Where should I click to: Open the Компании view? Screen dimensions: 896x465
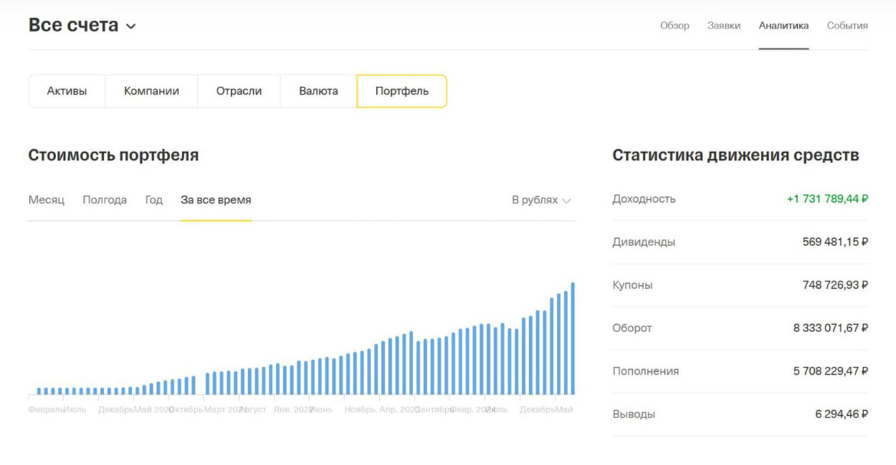coord(151,91)
